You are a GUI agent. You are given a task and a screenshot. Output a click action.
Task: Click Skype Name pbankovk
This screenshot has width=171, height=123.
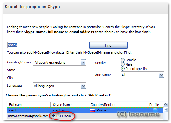(59, 110)
